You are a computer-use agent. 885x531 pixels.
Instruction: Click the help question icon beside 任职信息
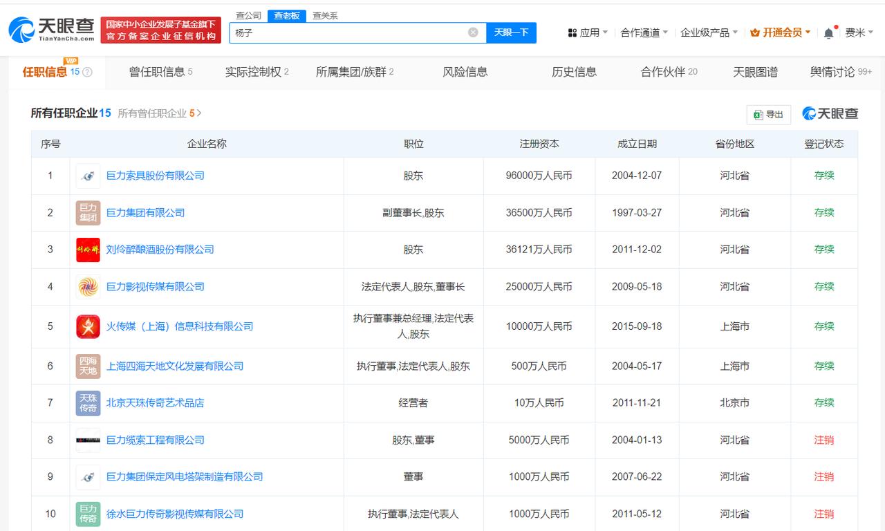87,72
